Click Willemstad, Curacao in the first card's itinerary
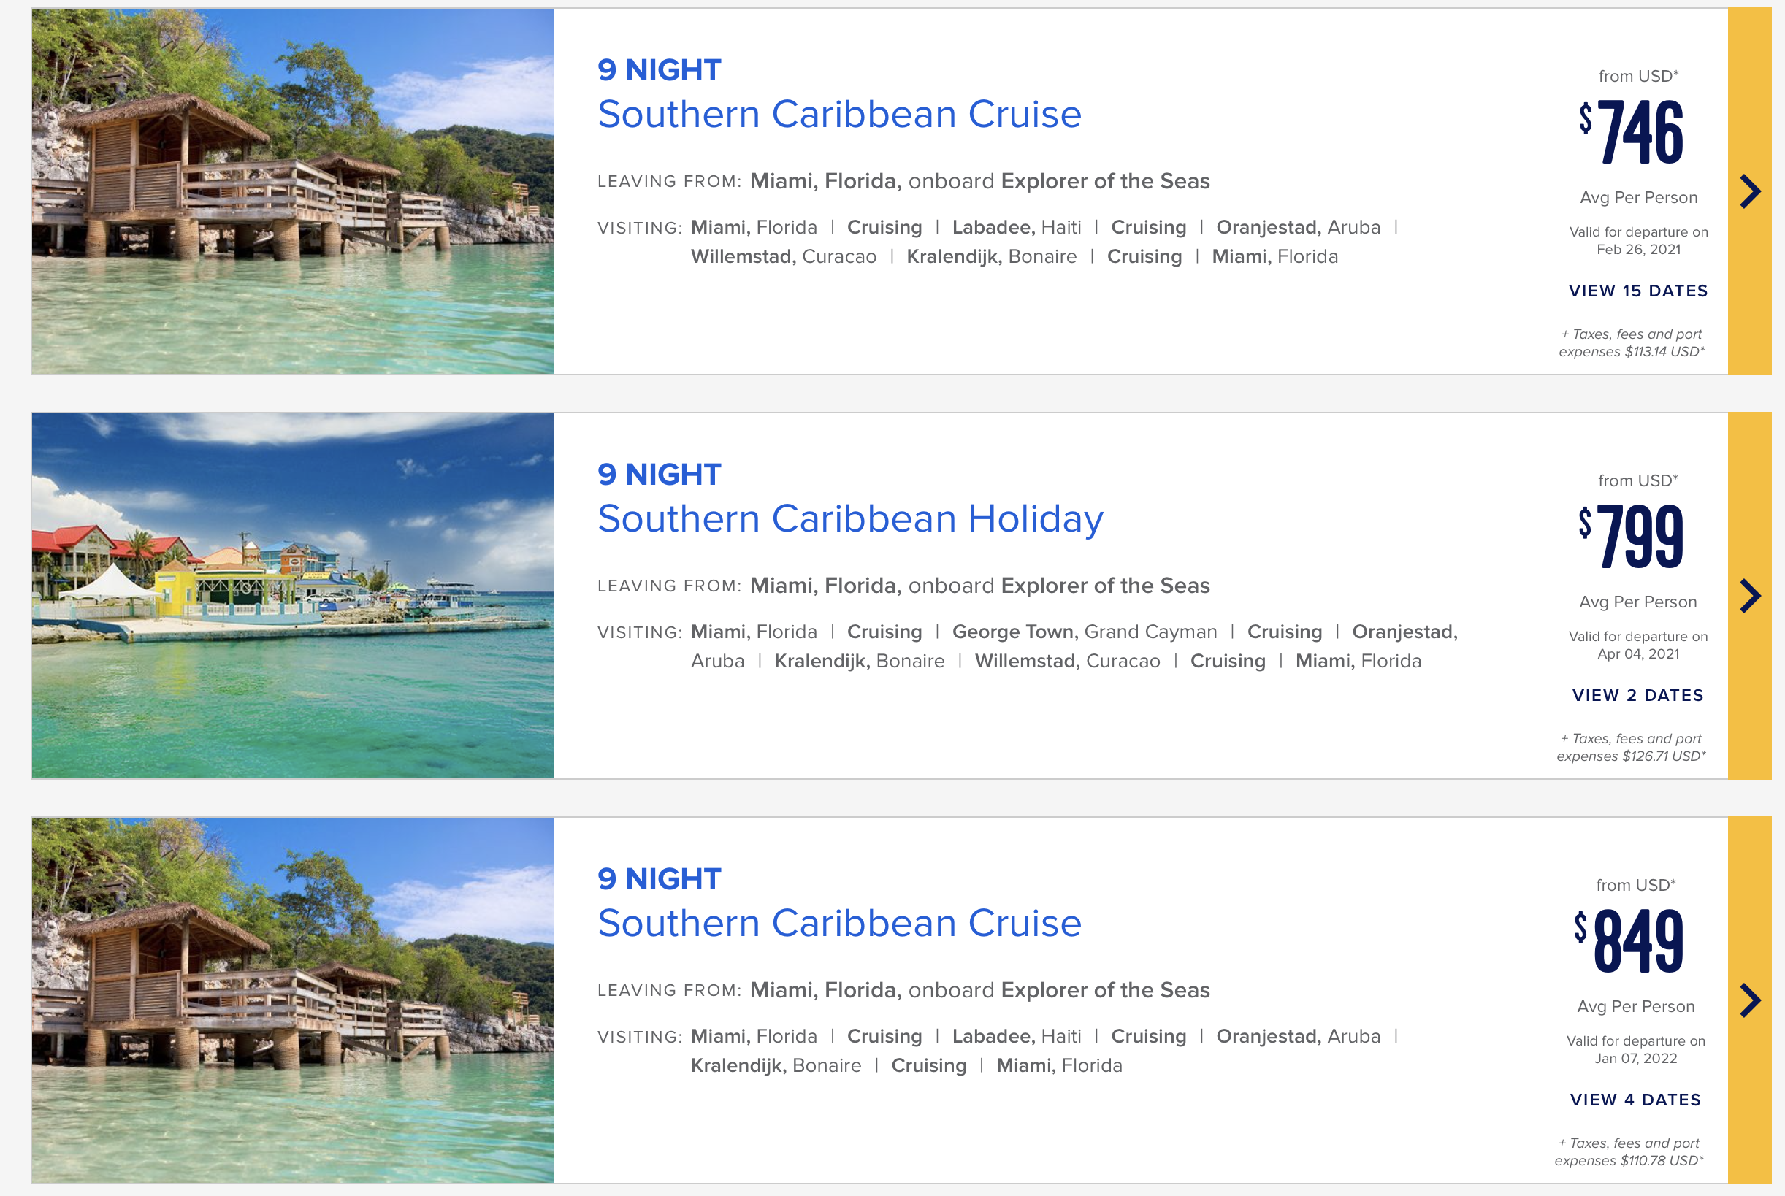Viewport: 1785px width, 1196px height. [784, 256]
